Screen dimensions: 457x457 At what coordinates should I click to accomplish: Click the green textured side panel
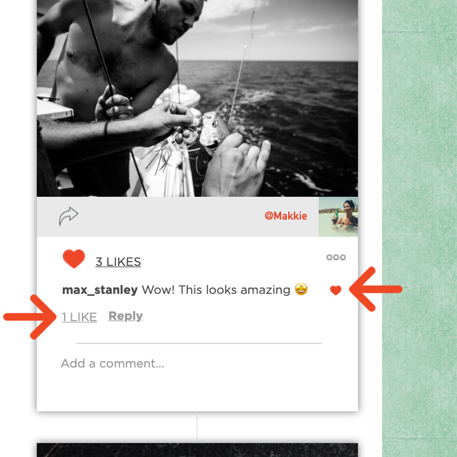tap(420, 228)
